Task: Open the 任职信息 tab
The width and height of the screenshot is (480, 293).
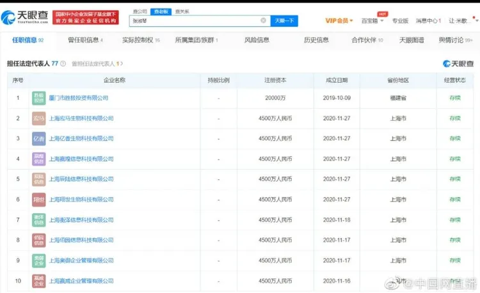Action: [x=28, y=40]
